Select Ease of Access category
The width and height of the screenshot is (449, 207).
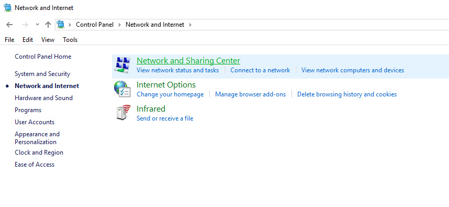tap(35, 165)
